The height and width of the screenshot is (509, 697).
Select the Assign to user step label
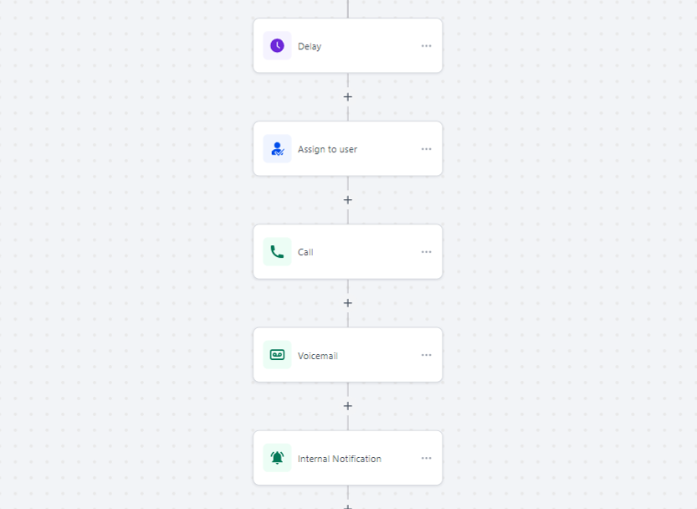tap(327, 150)
